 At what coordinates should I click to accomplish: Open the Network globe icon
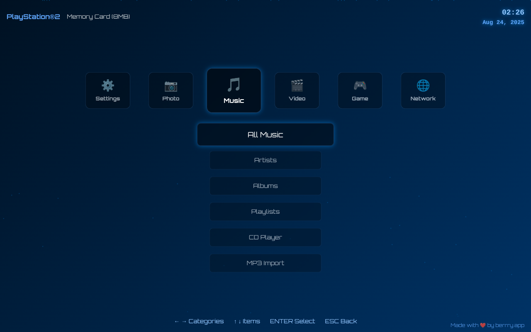click(x=423, y=85)
